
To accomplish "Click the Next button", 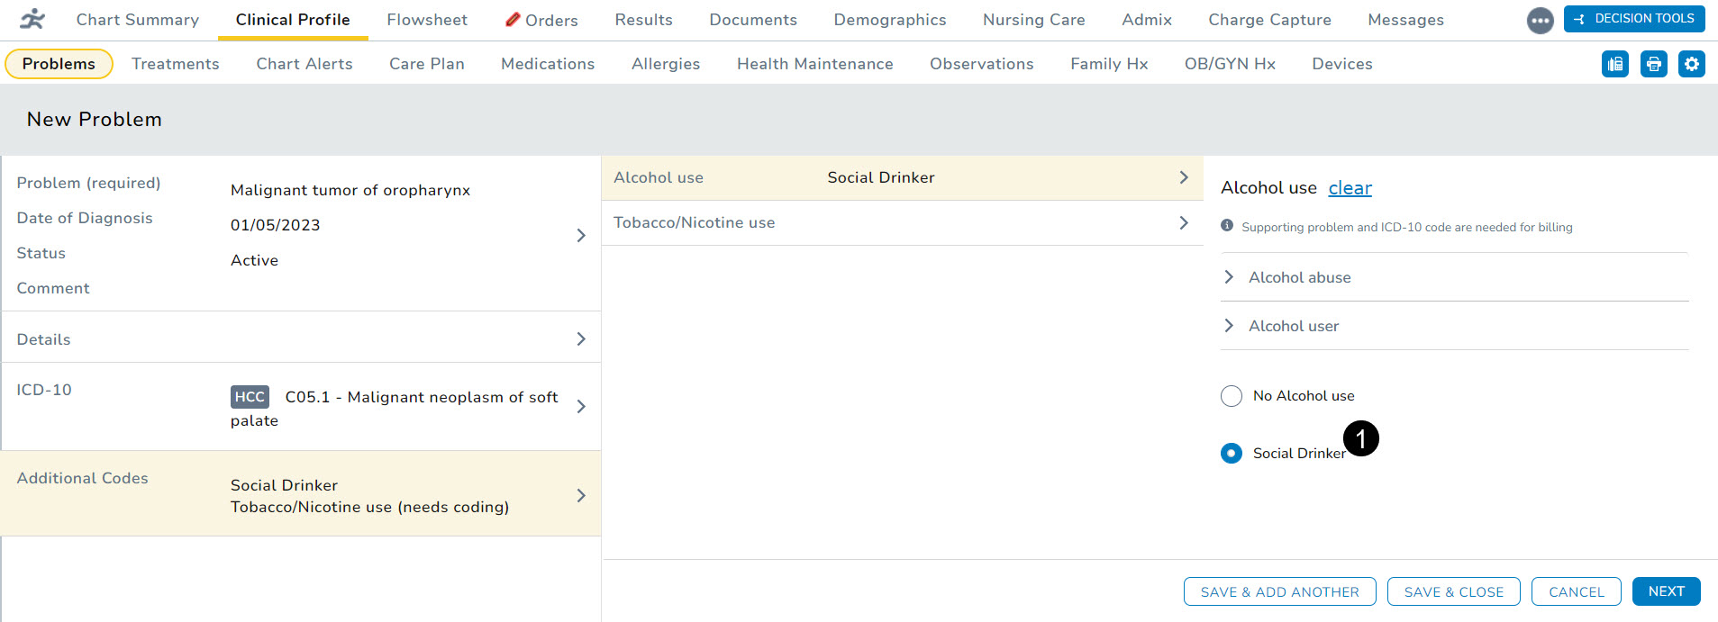I will (1665, 591).
